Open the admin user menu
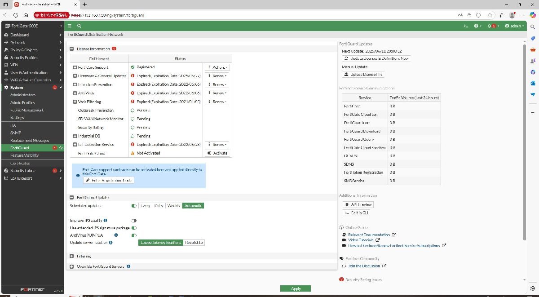The width and height of the screenshot is (539, 297). (x=515, y=26)
